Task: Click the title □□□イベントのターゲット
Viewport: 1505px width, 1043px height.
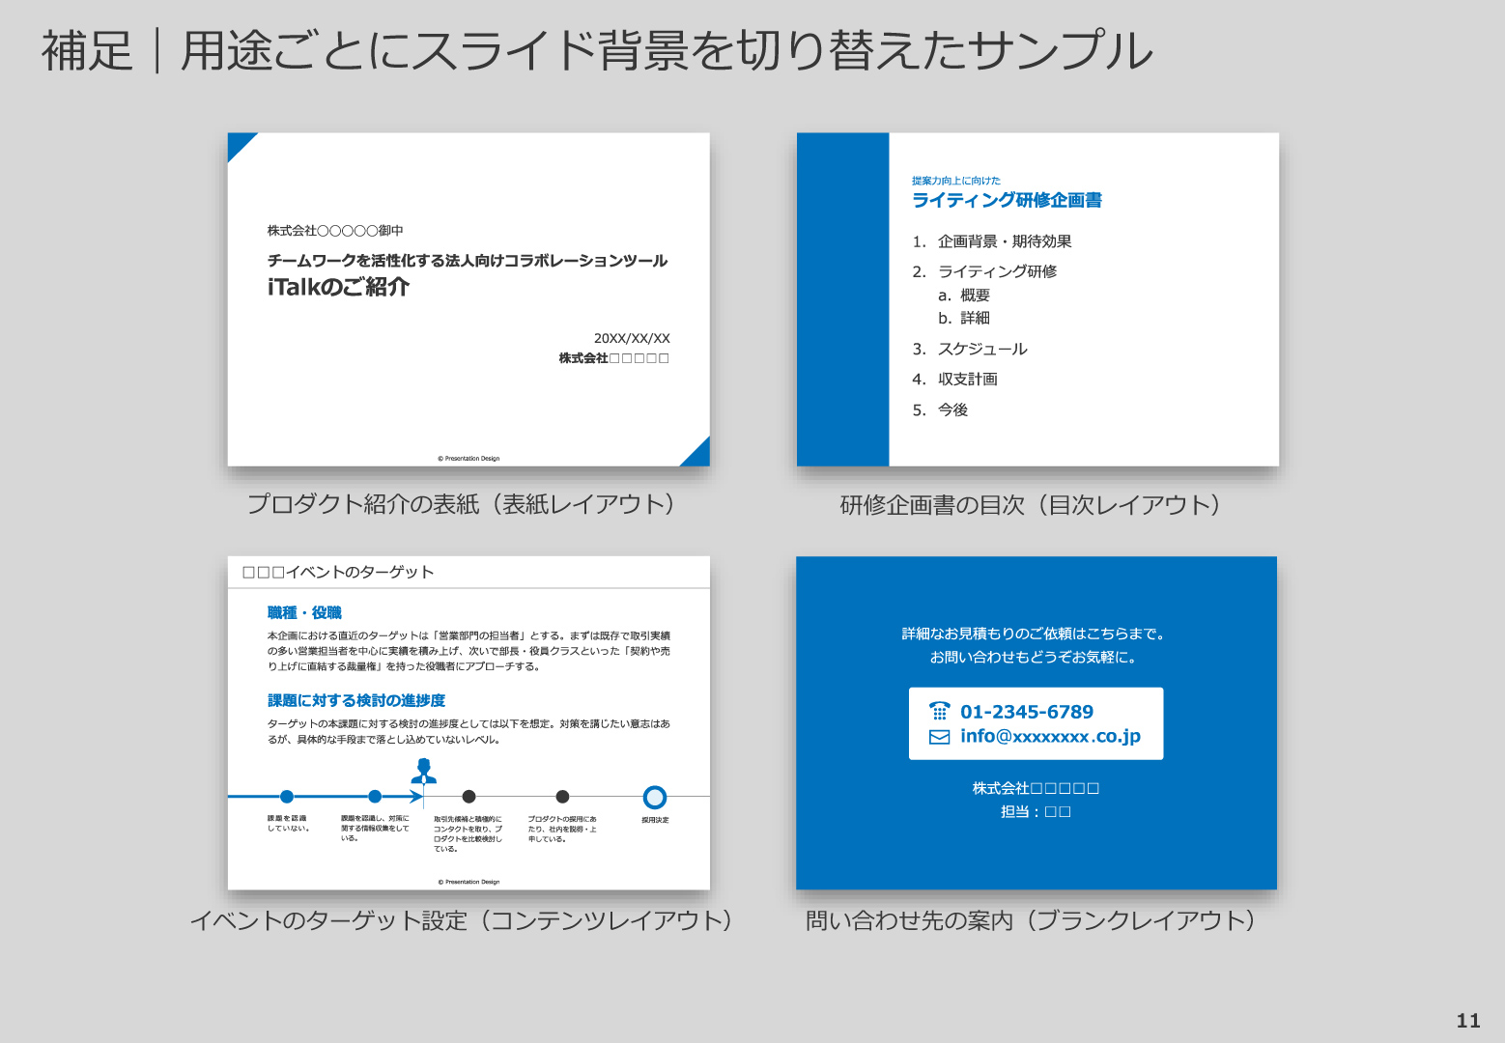Action: click(338, 572)
